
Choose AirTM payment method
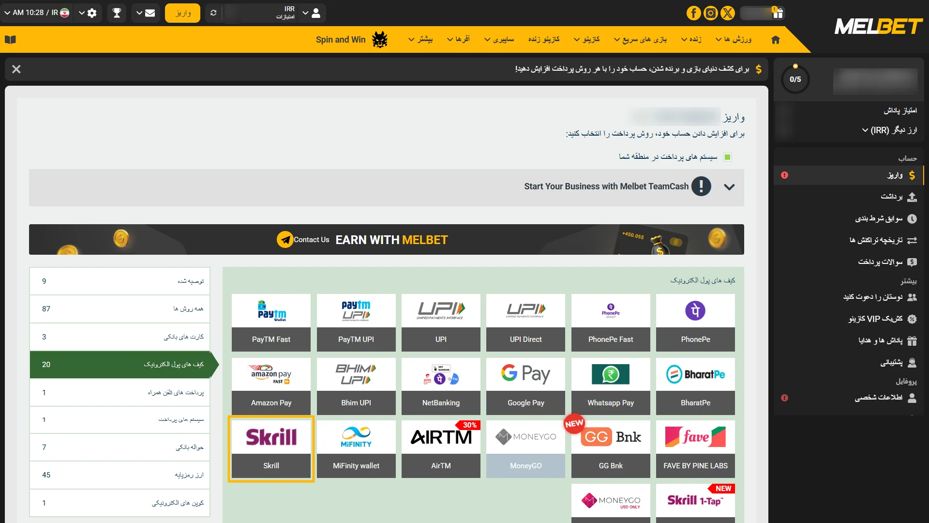click(x=441, y=449)
